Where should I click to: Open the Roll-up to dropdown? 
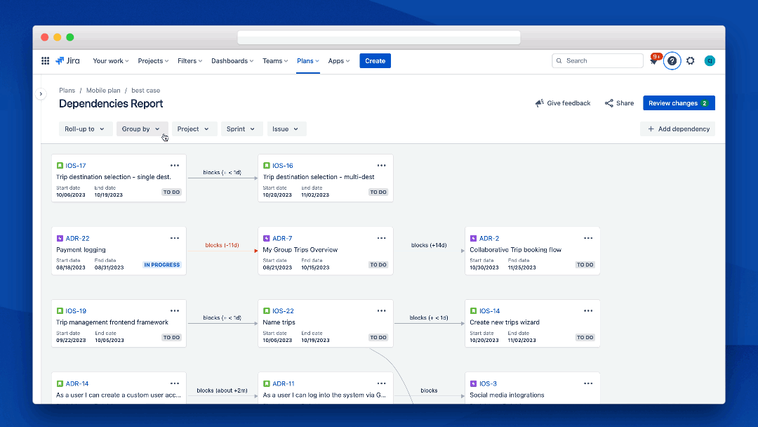(86, 129)
